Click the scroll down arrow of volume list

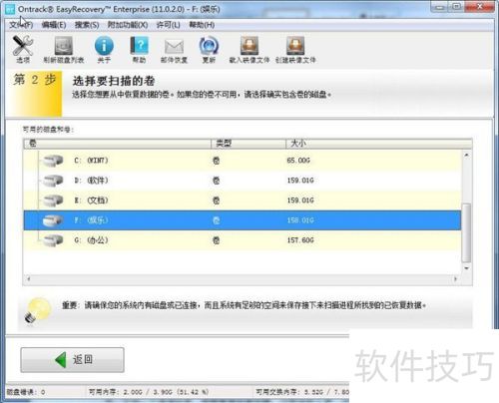(466, 268)
